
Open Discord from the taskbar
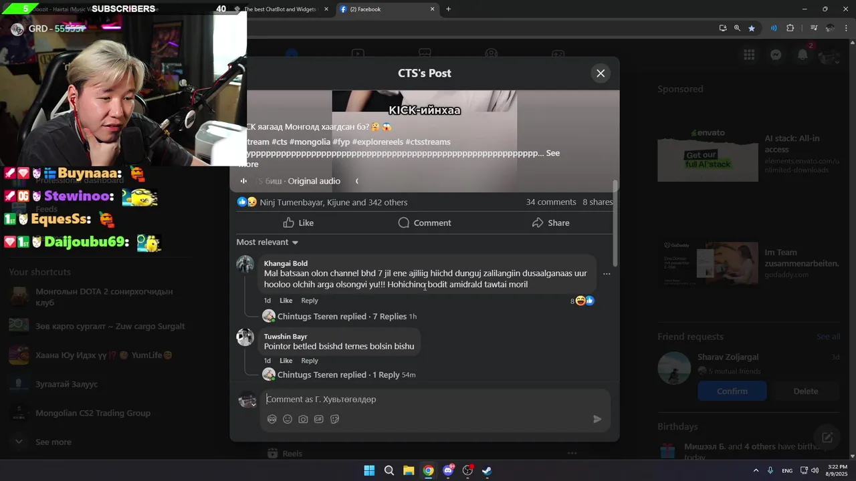coord(448,470)
